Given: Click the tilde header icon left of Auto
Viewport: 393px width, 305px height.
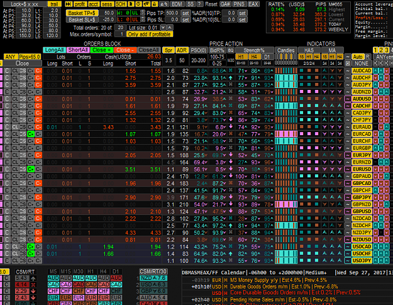Looking at the screenshot, I should tap(348, 57).
